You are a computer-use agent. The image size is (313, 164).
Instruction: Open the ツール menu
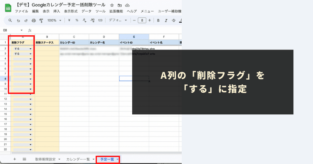100,11
